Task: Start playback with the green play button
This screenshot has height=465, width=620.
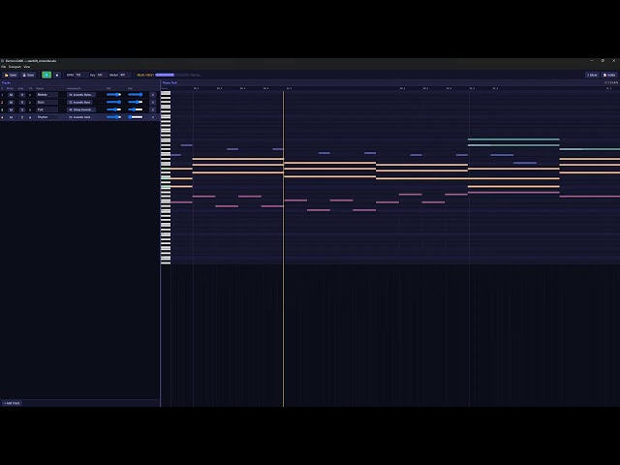Action: [46, 75]
